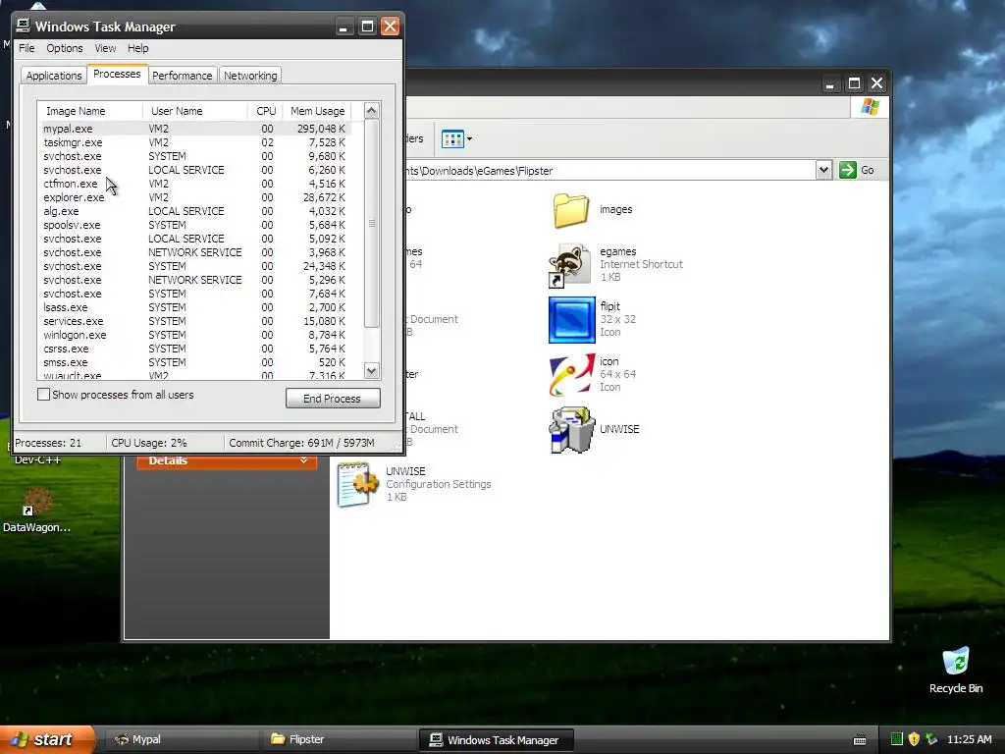Click the End Process button
The width and height of the screenshot is (1005, 754).
tap(333, 399)
